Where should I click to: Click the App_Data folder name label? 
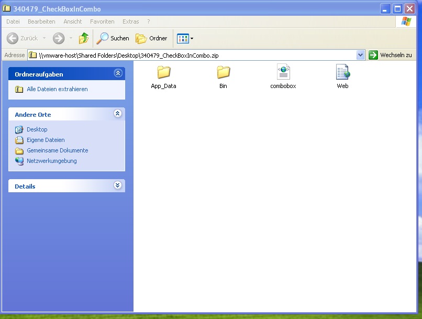[x=164, y=86]
